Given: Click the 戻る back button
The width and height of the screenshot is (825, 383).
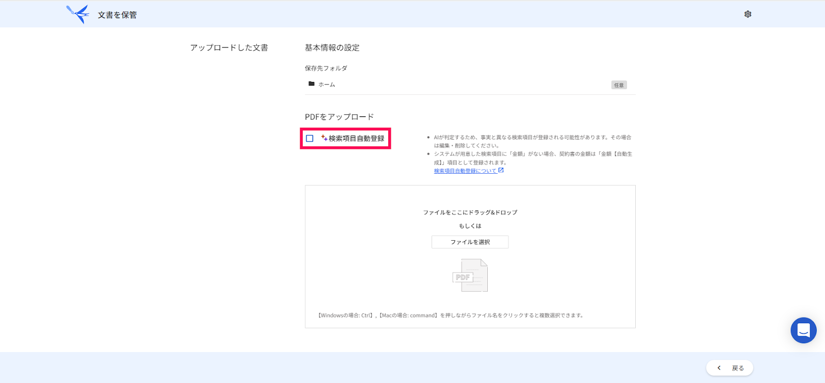Looking at the screenshot, I should (x=730, y=368).
